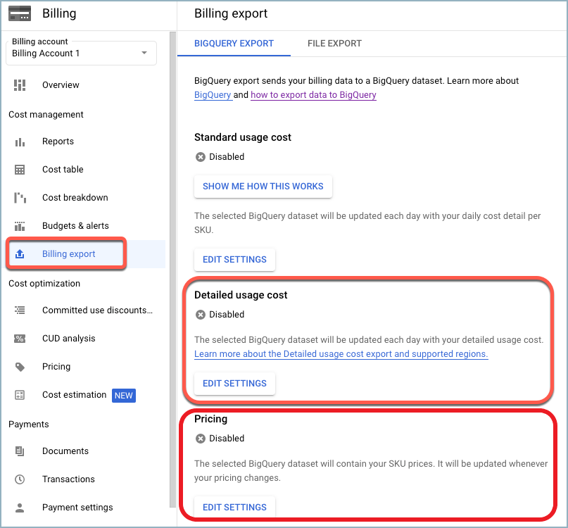Click the Payment settings person icon
The height and width of the screenshot is (528, 568).
(x=20, y=508)
